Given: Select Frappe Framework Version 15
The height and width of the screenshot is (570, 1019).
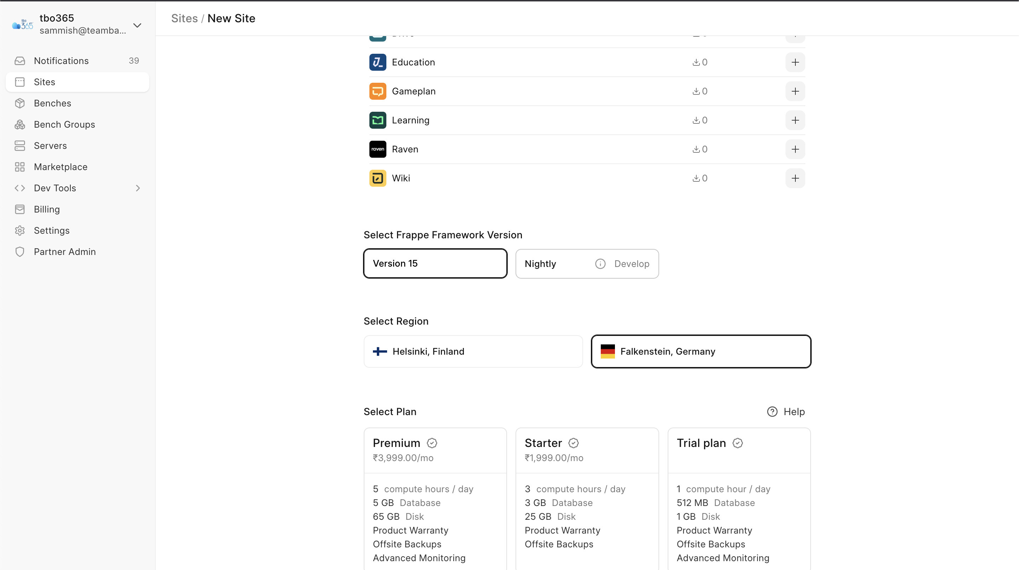Looking at the screenshot, I should click(x=435, y=263).
